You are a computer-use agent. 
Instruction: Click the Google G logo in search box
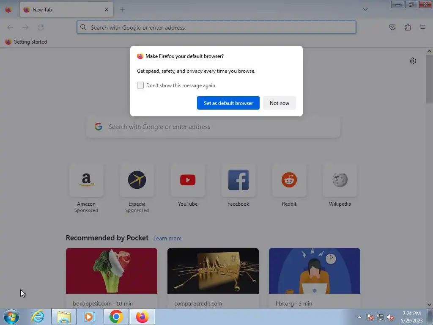(99, 127)
